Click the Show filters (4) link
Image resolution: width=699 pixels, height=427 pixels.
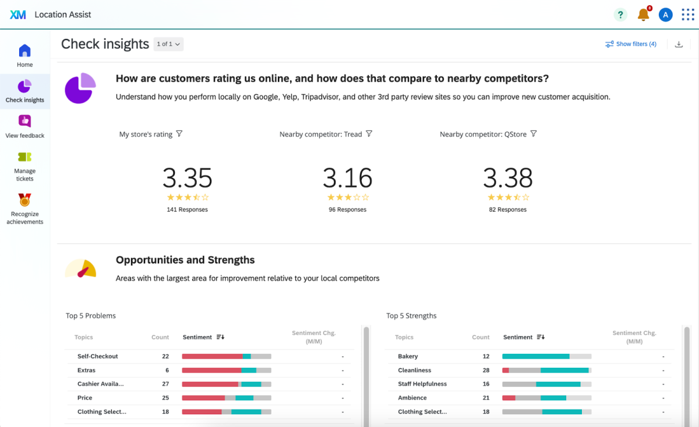tap(631, 44)
